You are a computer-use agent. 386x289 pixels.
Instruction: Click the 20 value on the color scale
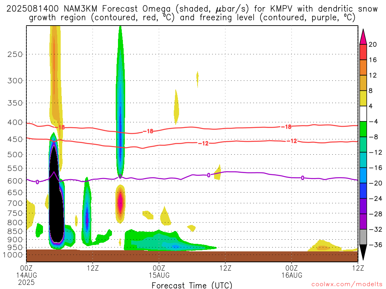tap(373, 44)
